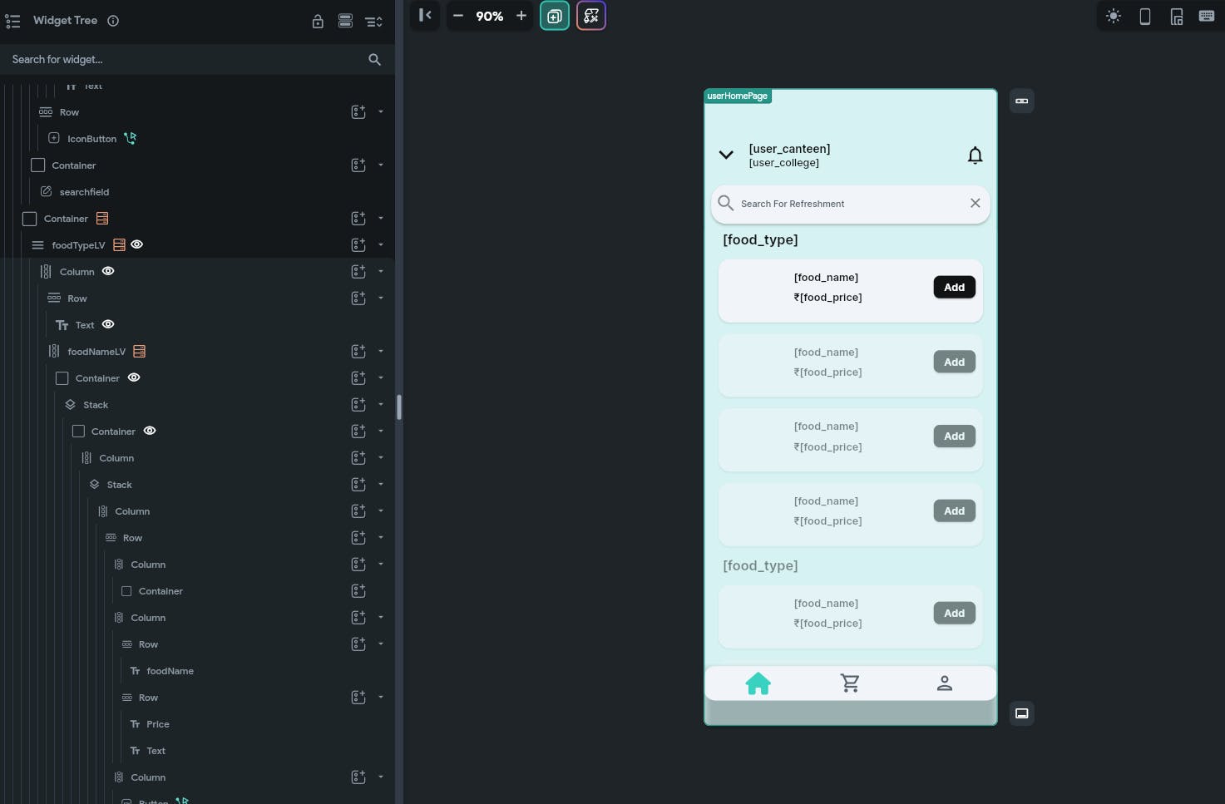Add a widget to foodNameLV via plus icon
1225x804 pixels.
point(358,351)
